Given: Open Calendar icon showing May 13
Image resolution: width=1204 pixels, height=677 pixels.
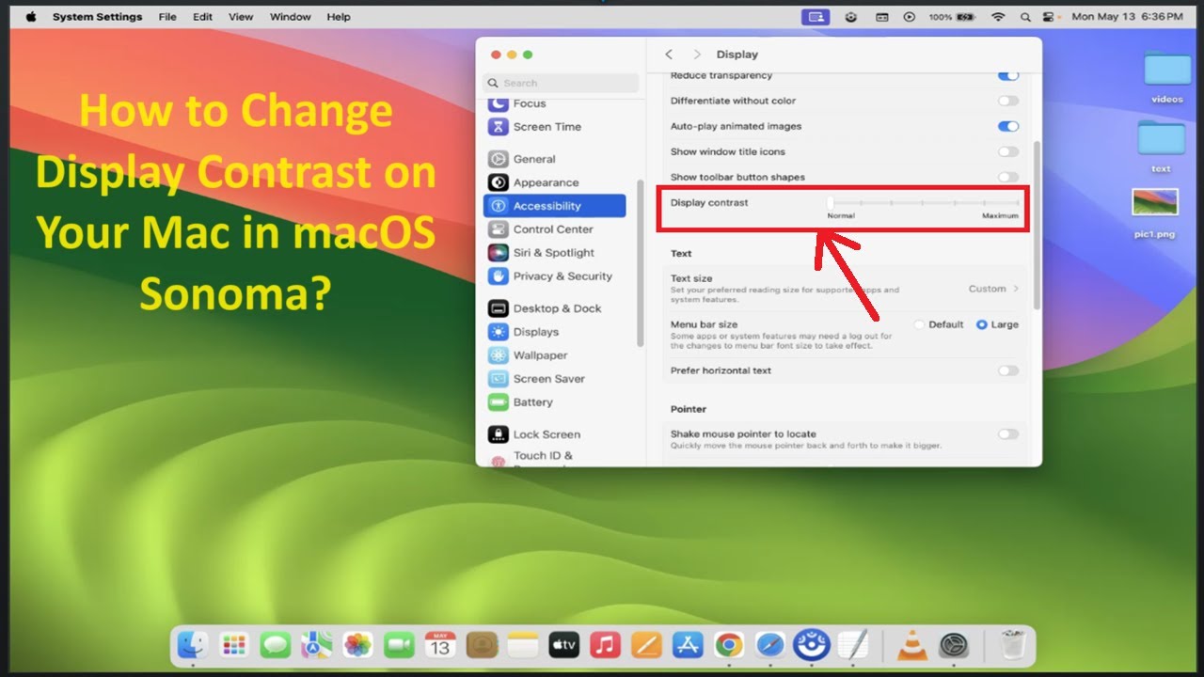Looking at the screenshot, I should (x=440, y=645).
